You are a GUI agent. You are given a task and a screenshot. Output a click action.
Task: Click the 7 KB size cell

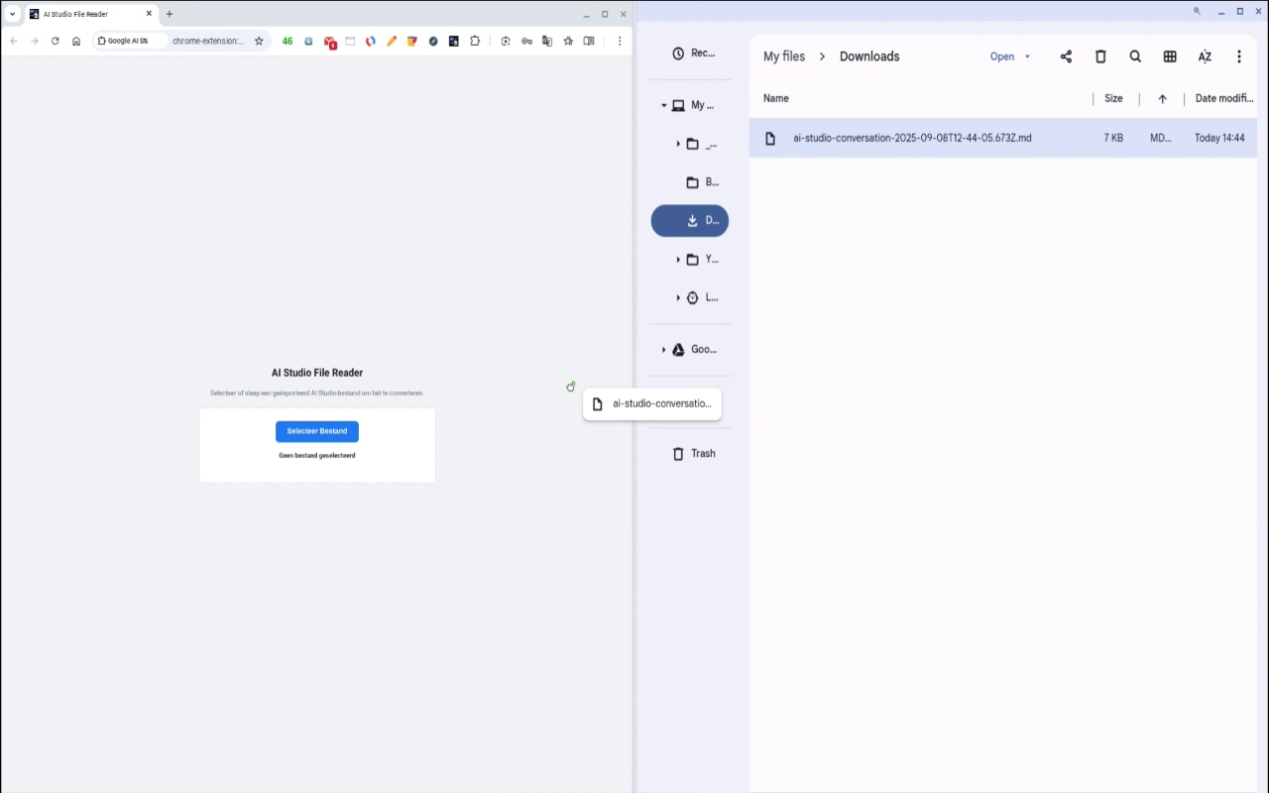point(1113,138)
